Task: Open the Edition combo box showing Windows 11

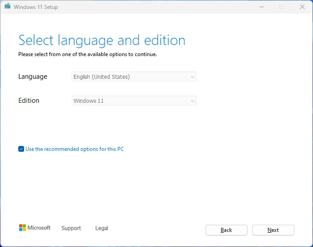Action: coord(134,101)
